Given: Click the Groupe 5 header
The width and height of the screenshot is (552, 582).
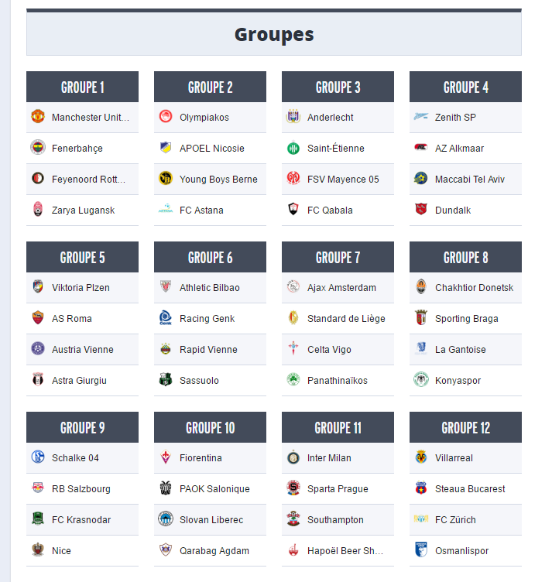Looking at the screenshot, I should (82, 257).
